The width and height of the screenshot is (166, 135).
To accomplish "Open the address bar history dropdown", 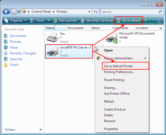I will point(89,12).
